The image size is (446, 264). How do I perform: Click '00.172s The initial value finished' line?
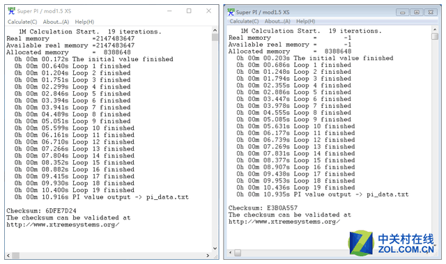click(x=94, y=59)
